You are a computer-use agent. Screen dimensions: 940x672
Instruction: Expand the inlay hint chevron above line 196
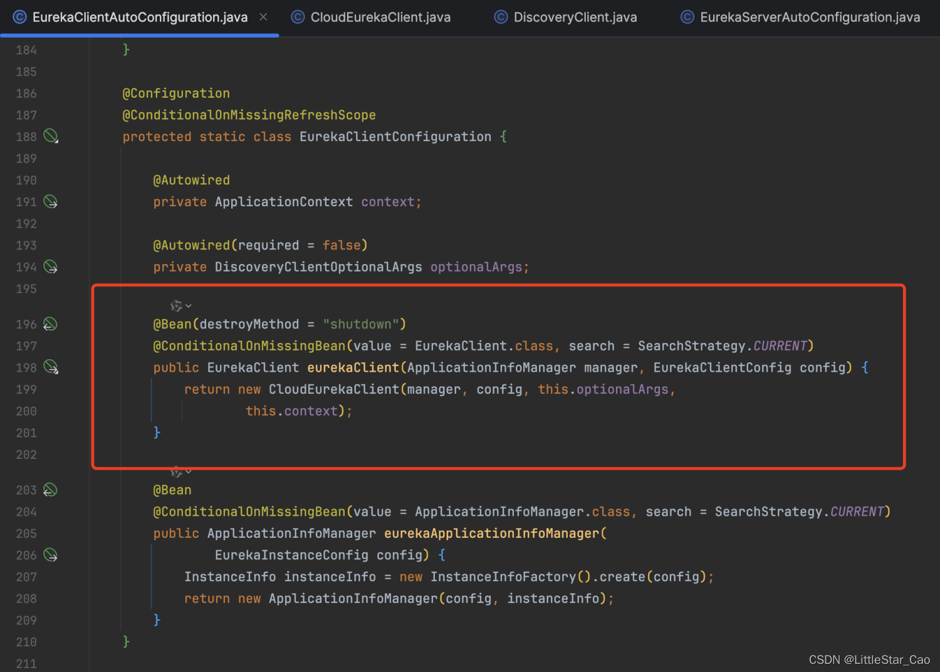pyautogui.click(x=189, y=306)
